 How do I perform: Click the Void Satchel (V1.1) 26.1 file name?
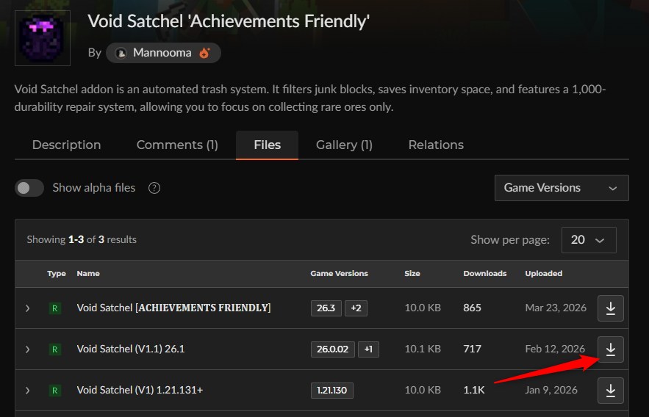[x=131, y=349]
